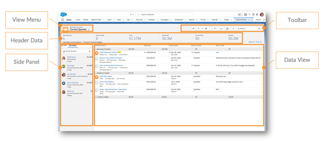
Task: Open the global actions plus icon
Action: (245, 15)
